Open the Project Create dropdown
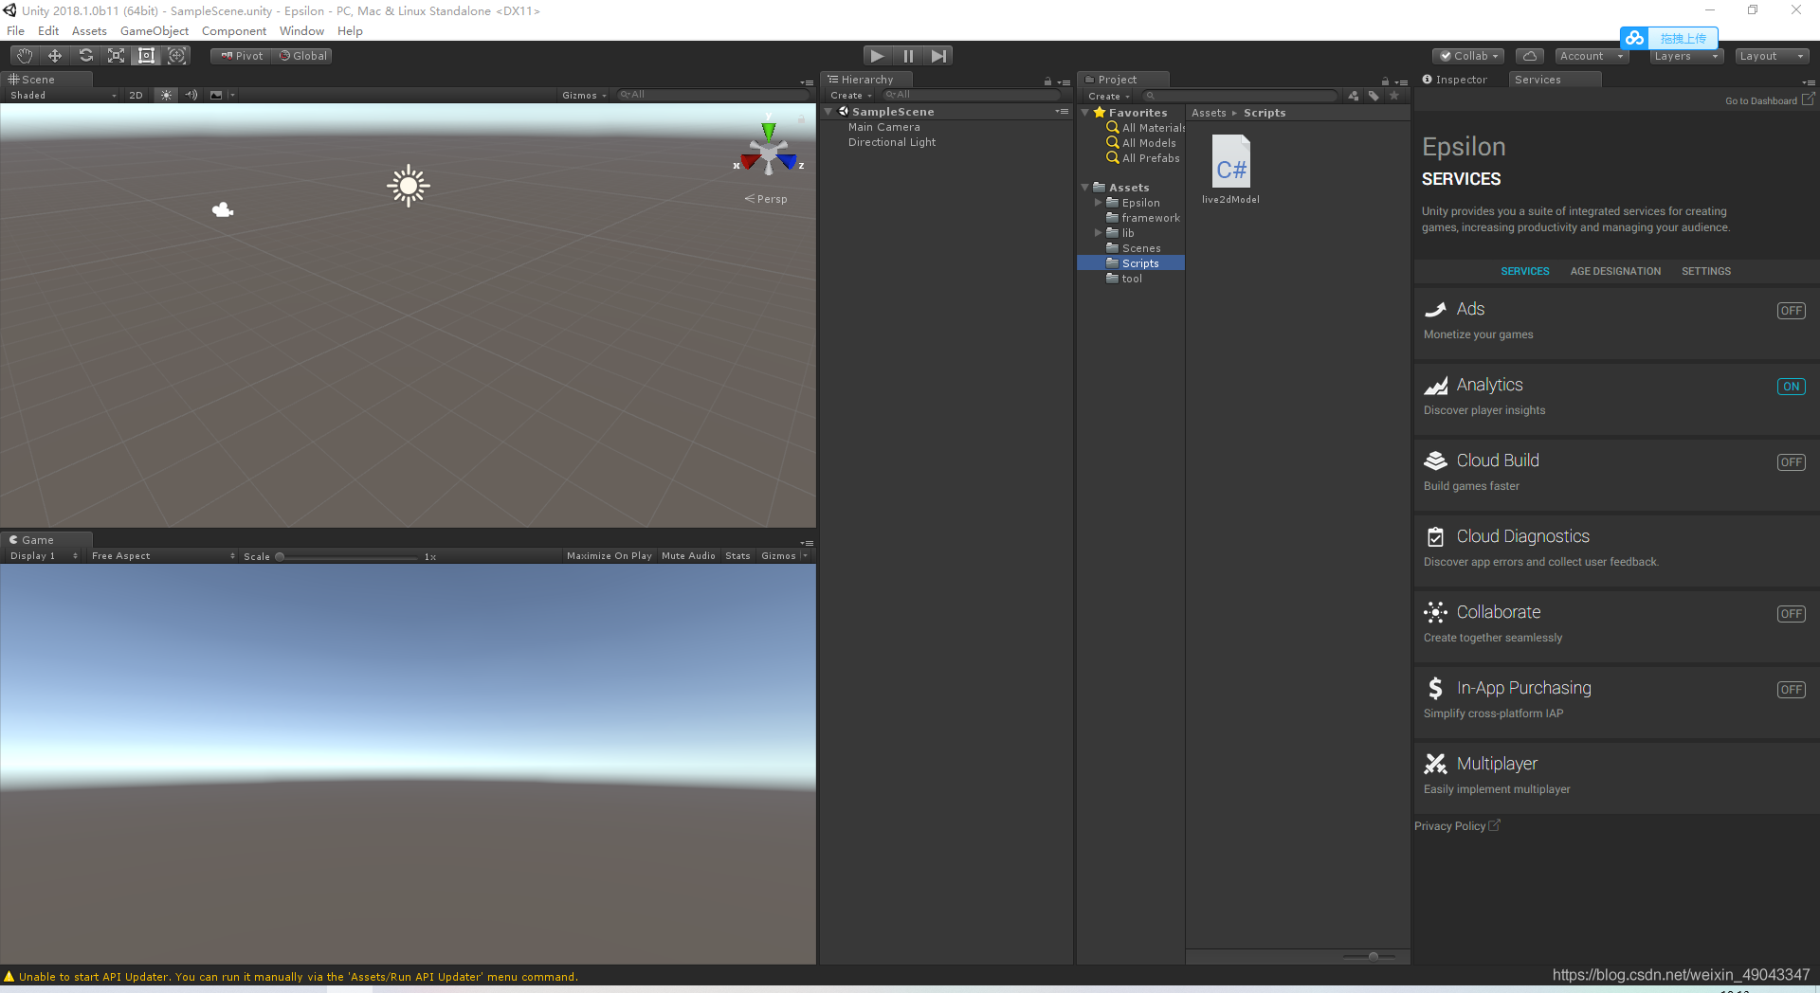The height and width of the screenshot is (993, 1820). 1109,96
